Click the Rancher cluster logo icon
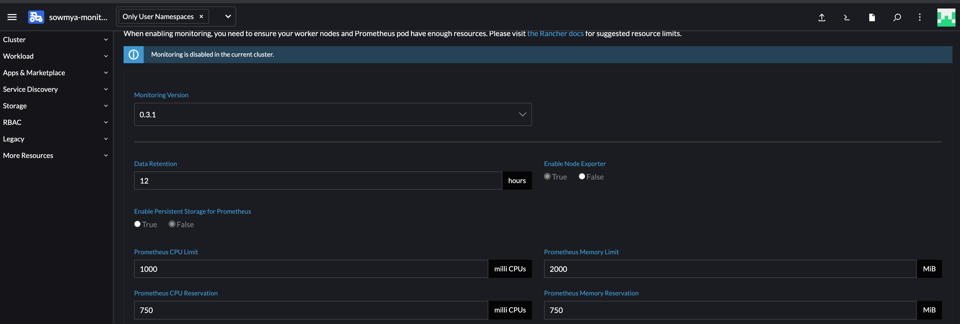This screenshot has height=324, width=960. click(x=36, y=17)
